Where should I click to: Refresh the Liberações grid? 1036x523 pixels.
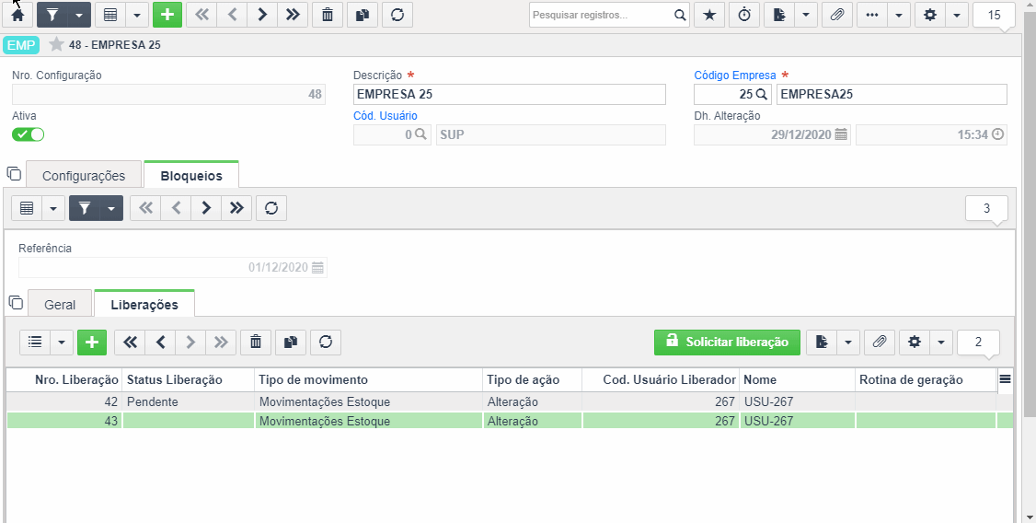coord(326,342)
